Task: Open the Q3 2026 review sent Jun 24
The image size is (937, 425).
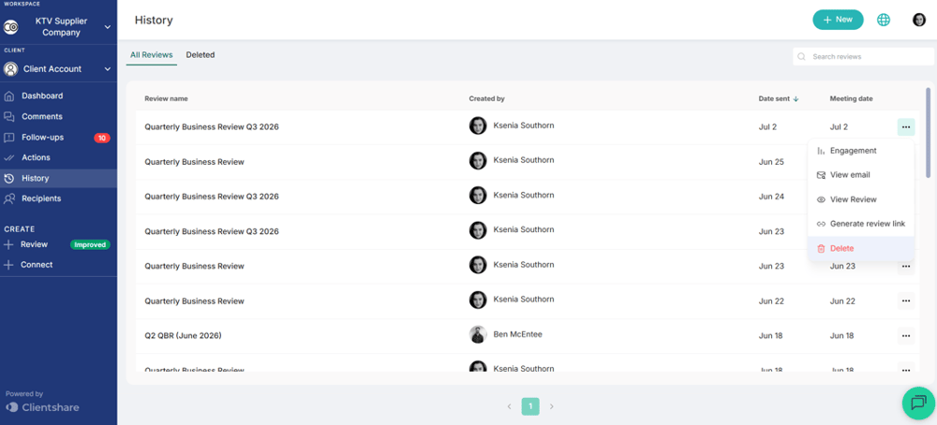Action: point(212,197)
